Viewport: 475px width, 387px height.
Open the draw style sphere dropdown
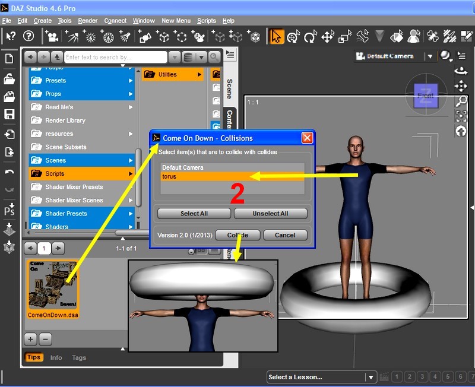[x=446, y=56]
